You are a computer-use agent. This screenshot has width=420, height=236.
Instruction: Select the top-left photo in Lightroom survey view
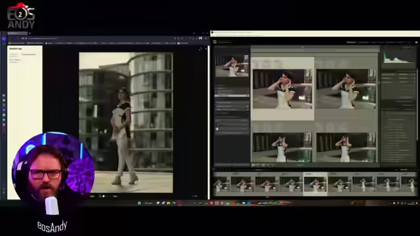282,89
